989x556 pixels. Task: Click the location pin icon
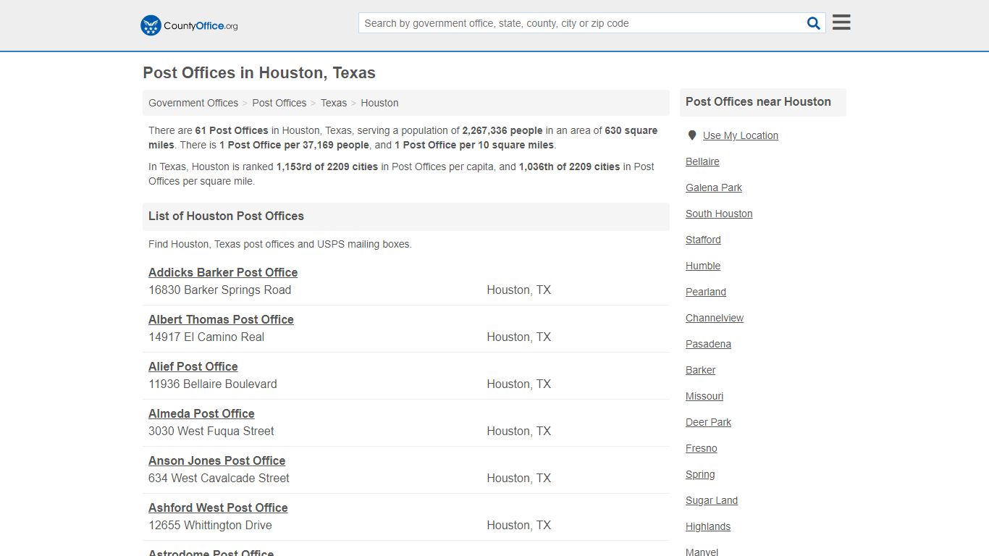coord(692,135)
